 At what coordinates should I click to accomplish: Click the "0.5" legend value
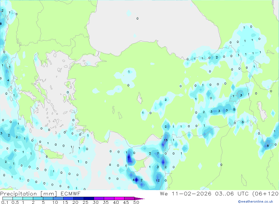15,202
